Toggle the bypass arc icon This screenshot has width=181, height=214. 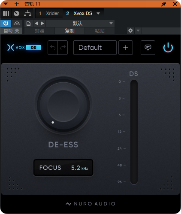click(17, 23)
